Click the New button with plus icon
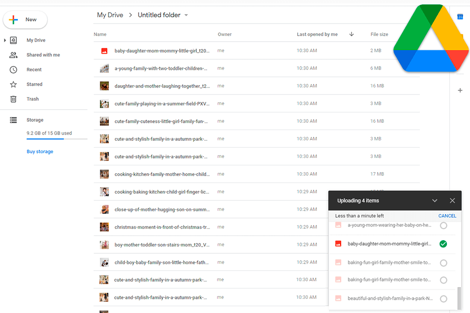 click(25, 20)
